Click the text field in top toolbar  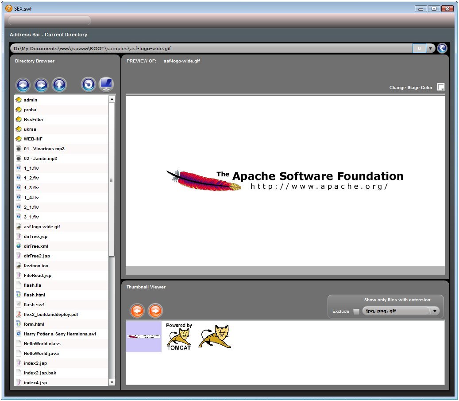click(50, 20)
